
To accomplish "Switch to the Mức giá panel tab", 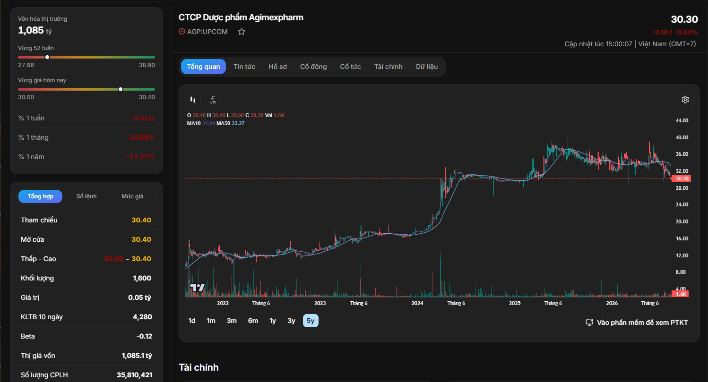I will 132,196.
